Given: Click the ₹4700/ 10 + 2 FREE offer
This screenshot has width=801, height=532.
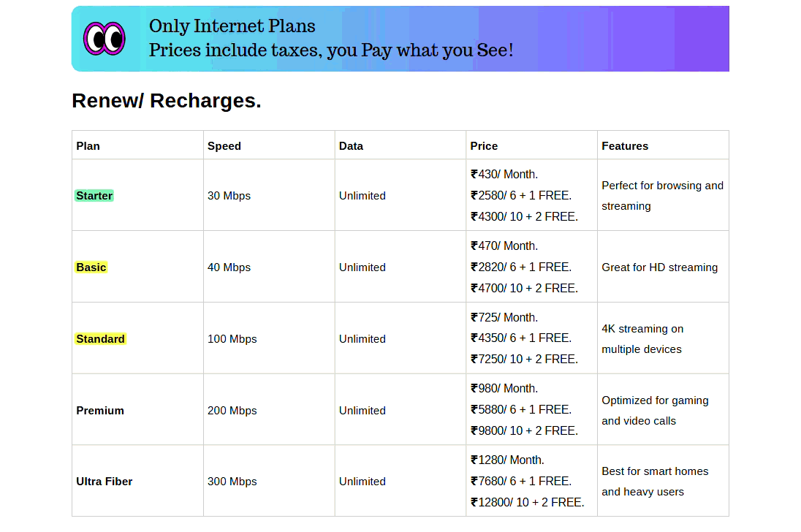Looking at the screenshot, I should 524,288.
